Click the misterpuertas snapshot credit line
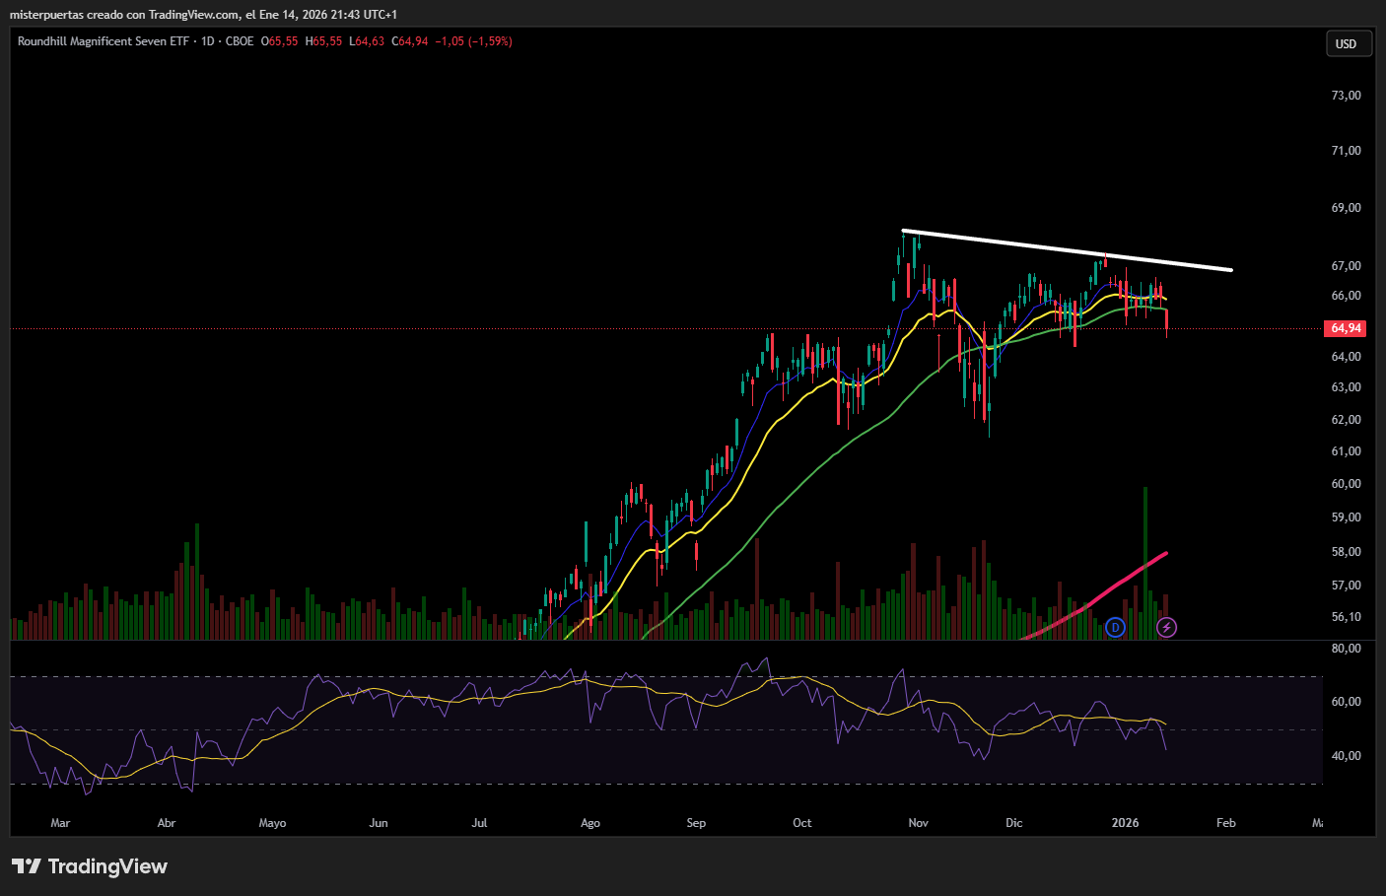Image resolution: width=1386 pixels, height=896 pixels. pyautogui.click(x=203, y=15)
